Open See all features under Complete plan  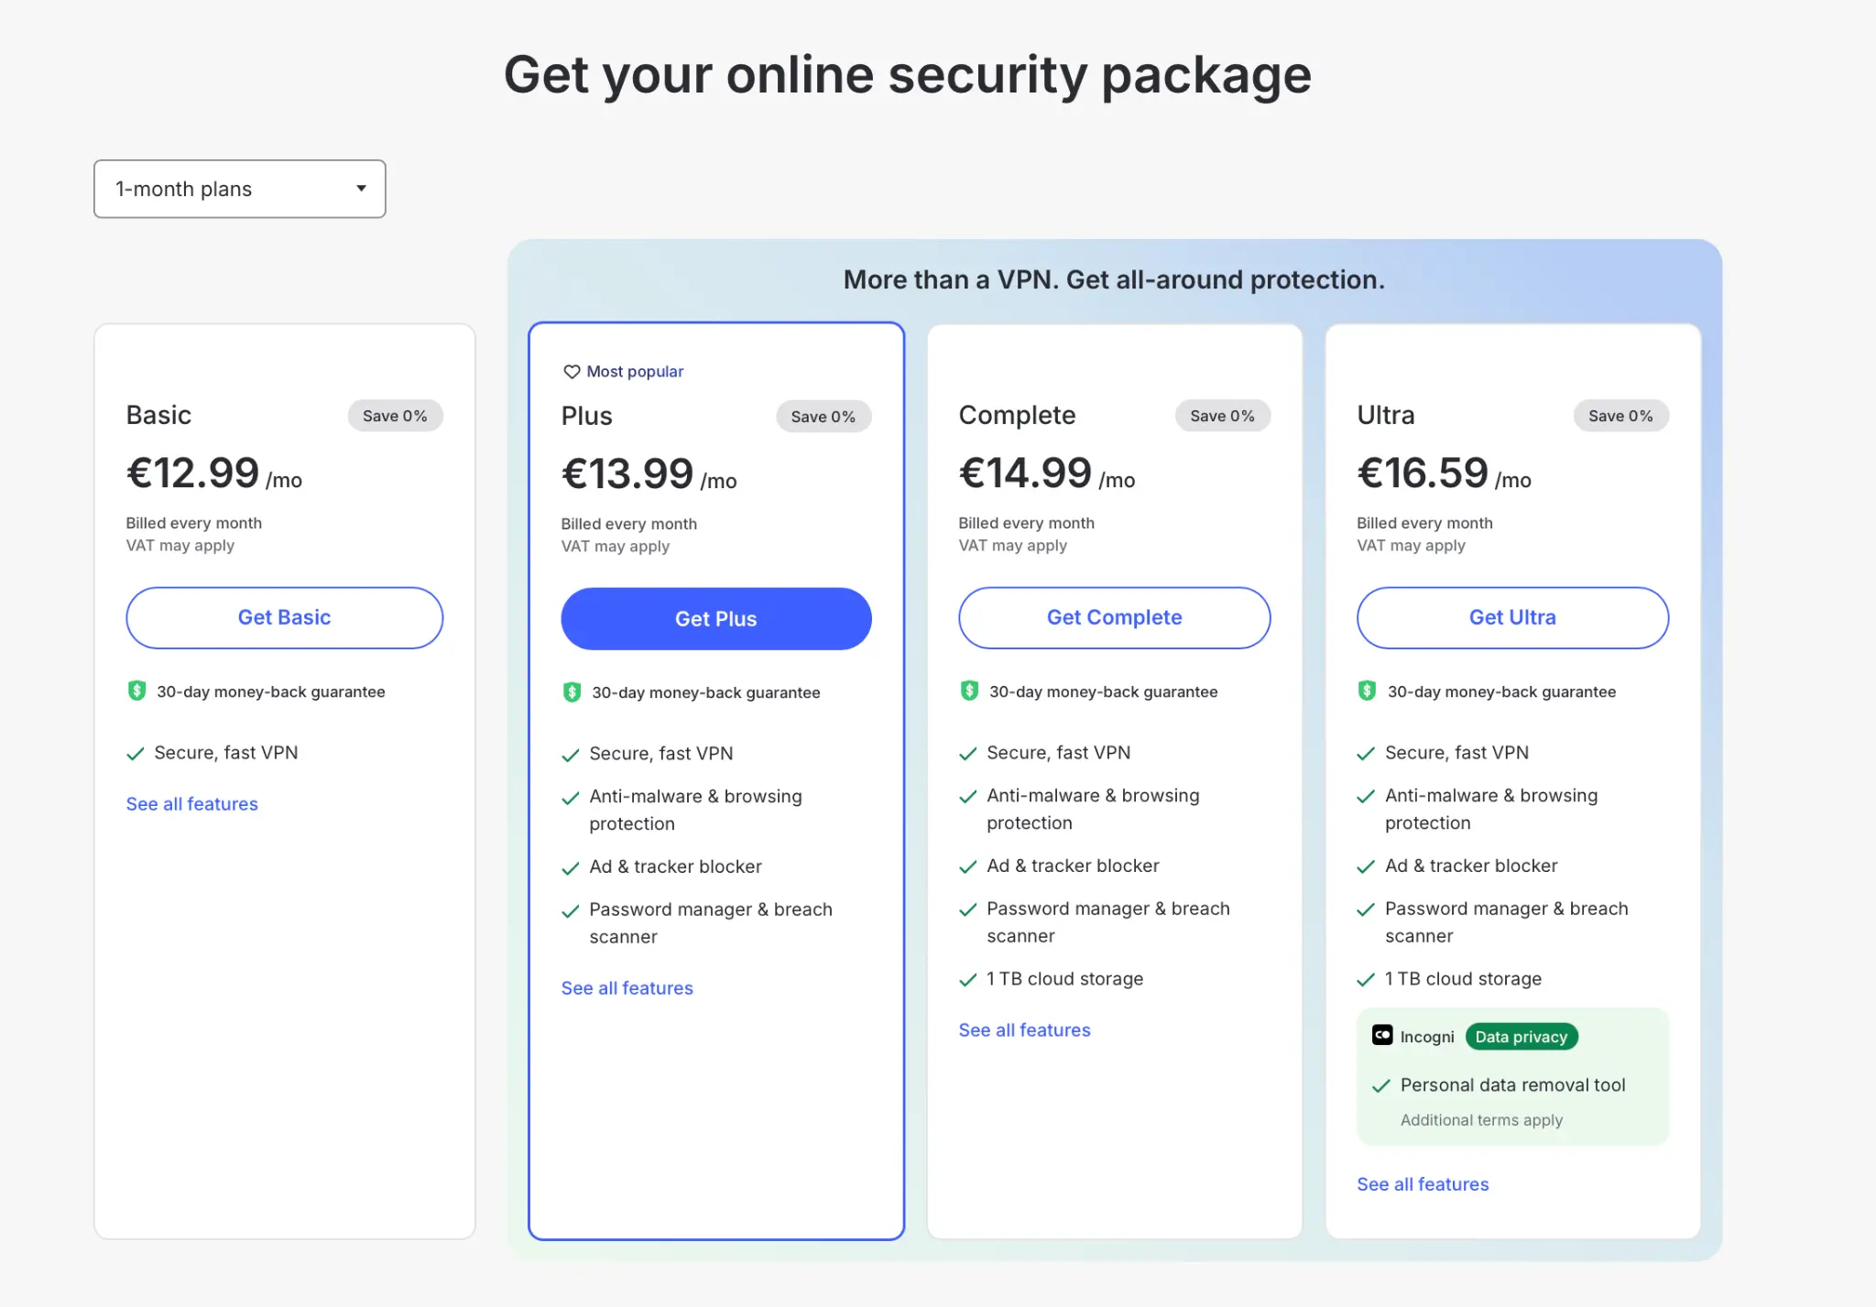click(1025, 1030)
